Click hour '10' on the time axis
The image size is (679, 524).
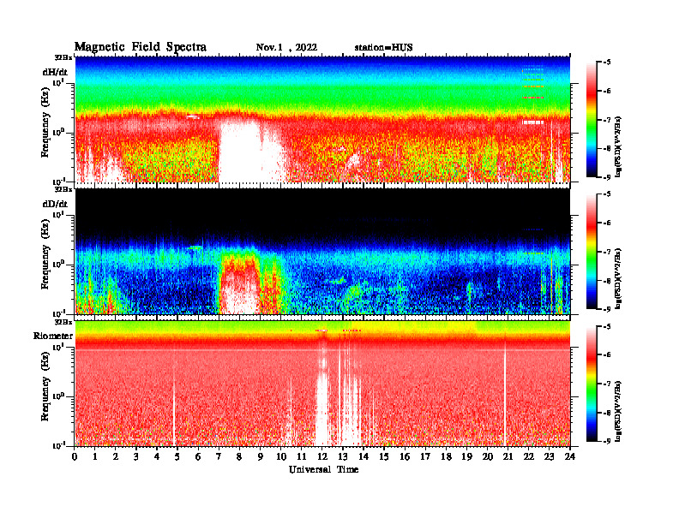(x=281, y=456)
